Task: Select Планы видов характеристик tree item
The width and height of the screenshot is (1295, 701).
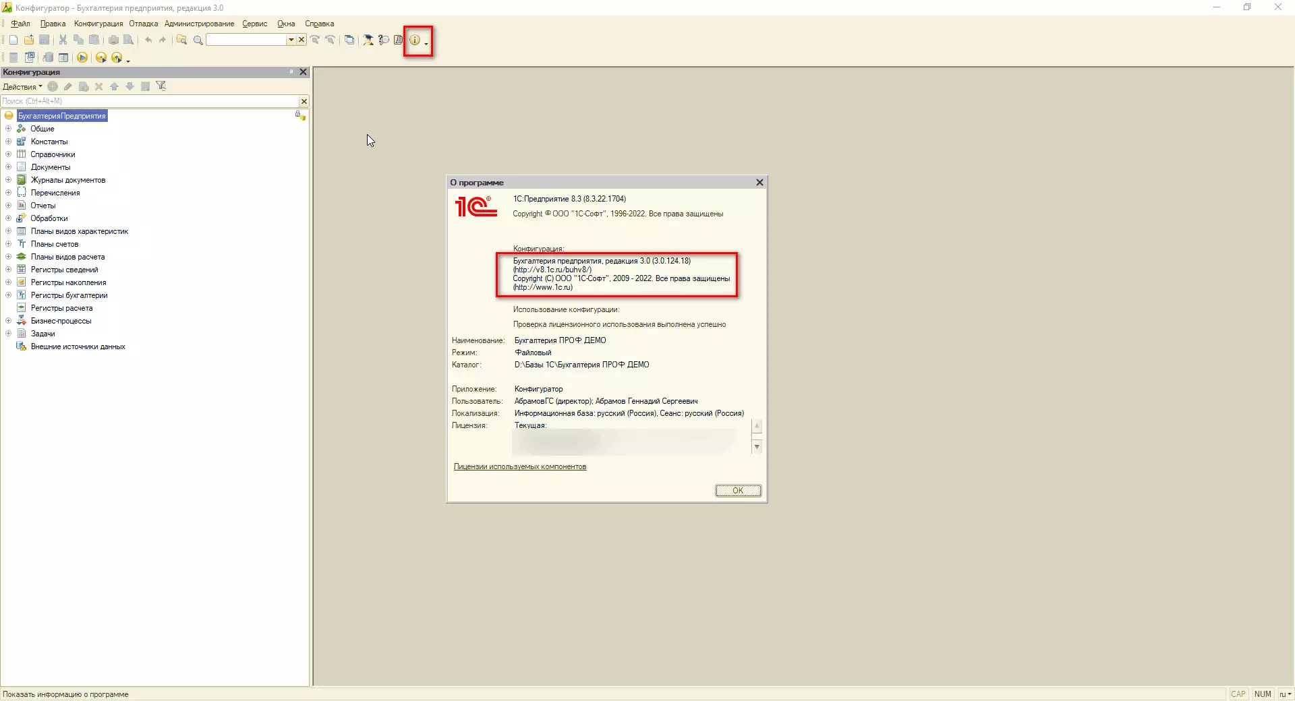Action: coord(80,231)
